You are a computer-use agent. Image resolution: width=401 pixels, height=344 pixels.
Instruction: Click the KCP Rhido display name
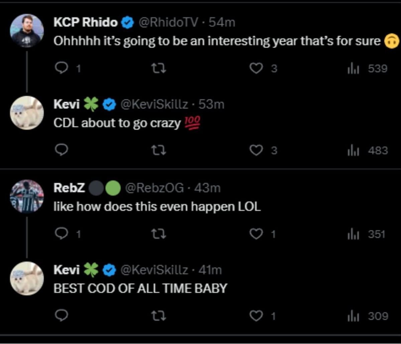pyautogui.click(x=86, y=22)
